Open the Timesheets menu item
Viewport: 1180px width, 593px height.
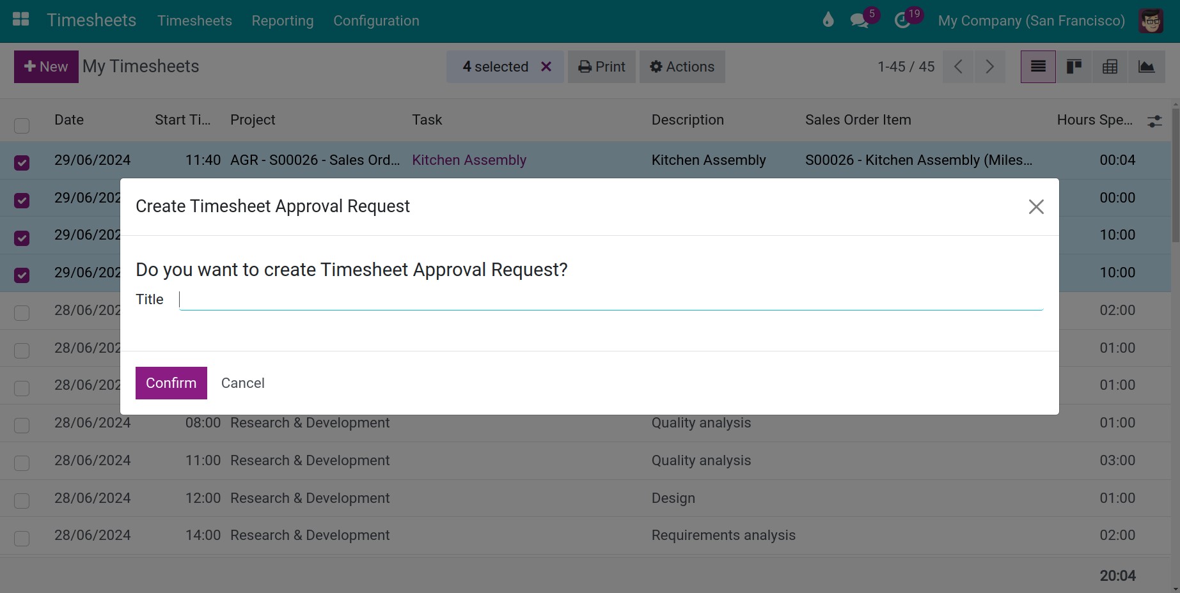[x=194, y=20]
